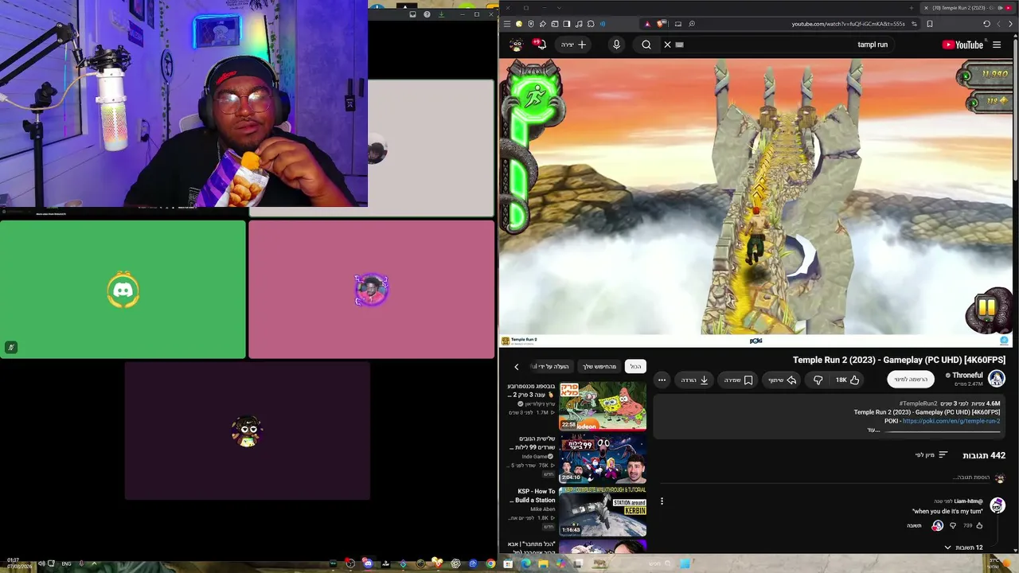Open the Throneful channel name link

point(967,375)
